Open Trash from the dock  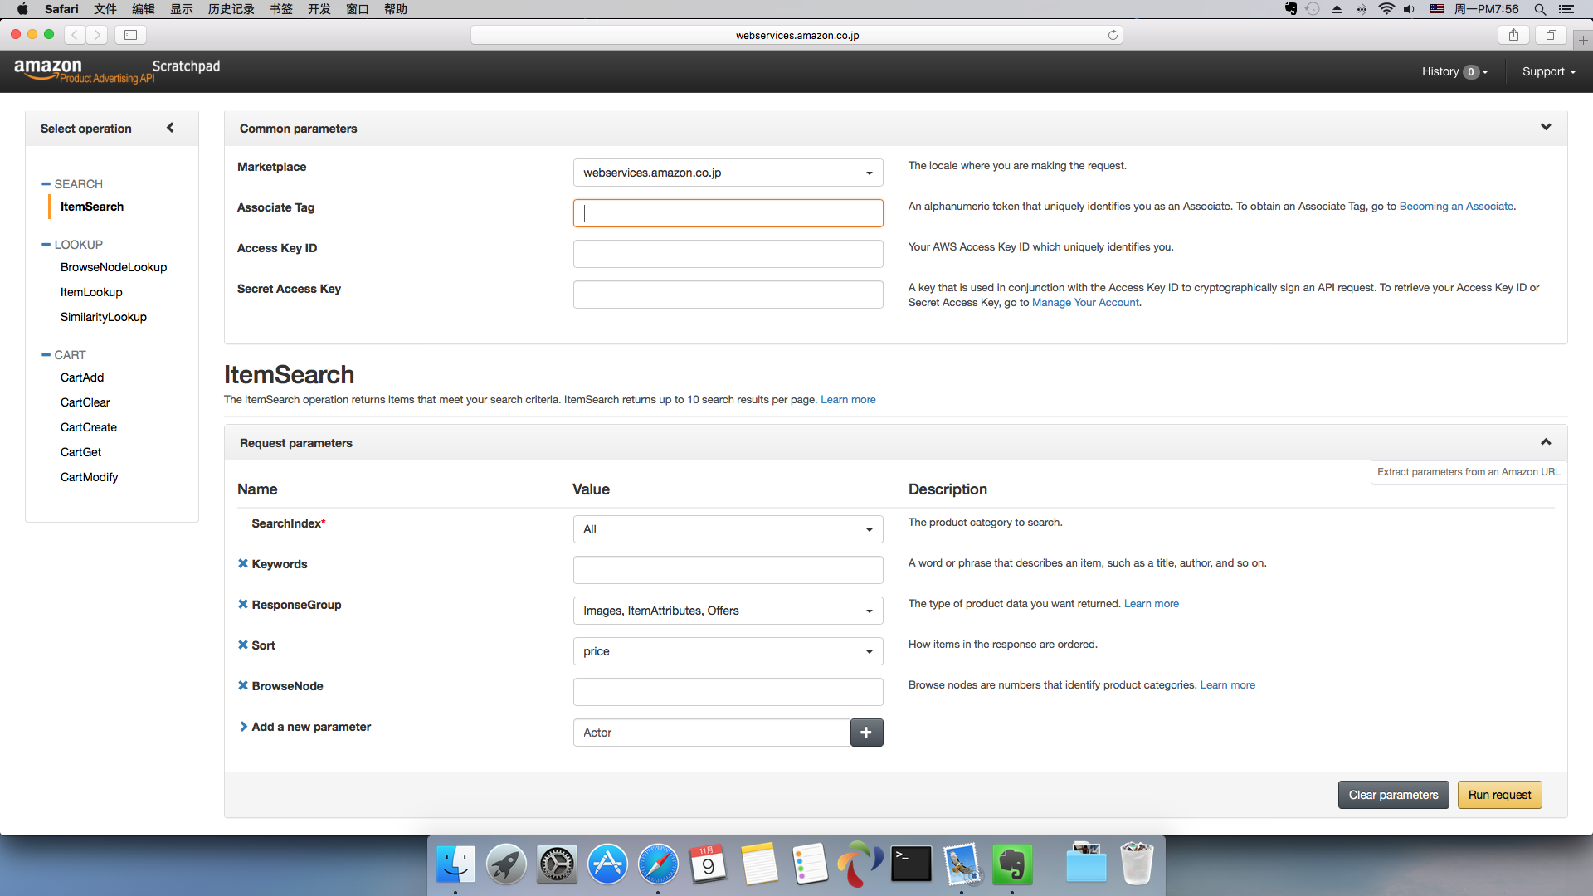click(1137, 864)
